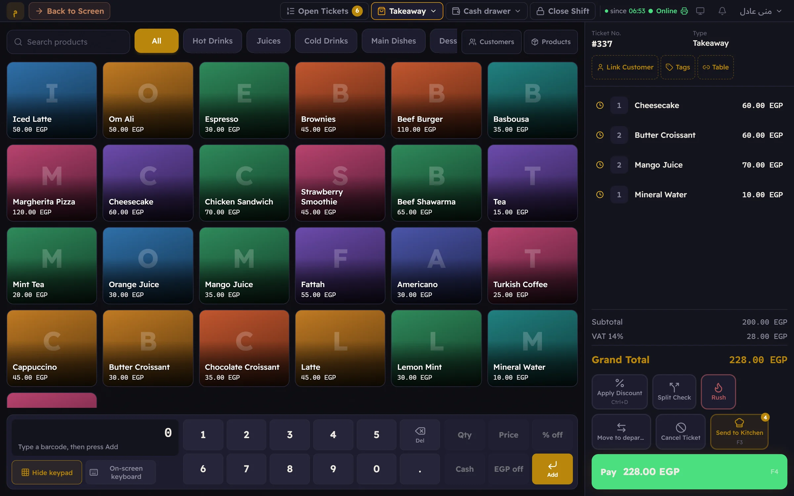This screenshot has width=794, height=496.
Task: Click Link Customer button
Action: [625, 67]
